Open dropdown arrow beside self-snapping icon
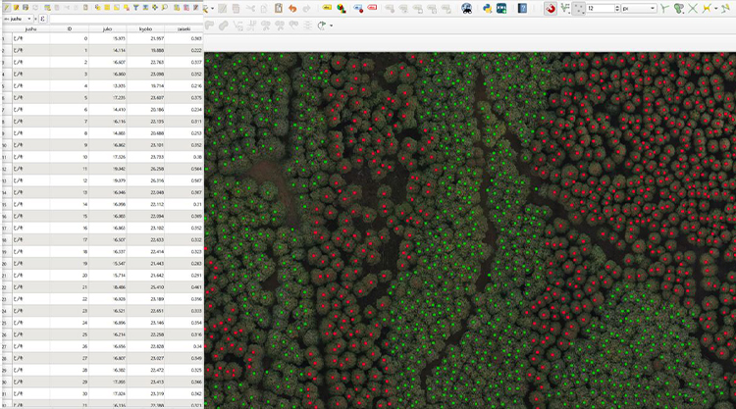Viewport: 736px width, 409px height. point(715,9)
